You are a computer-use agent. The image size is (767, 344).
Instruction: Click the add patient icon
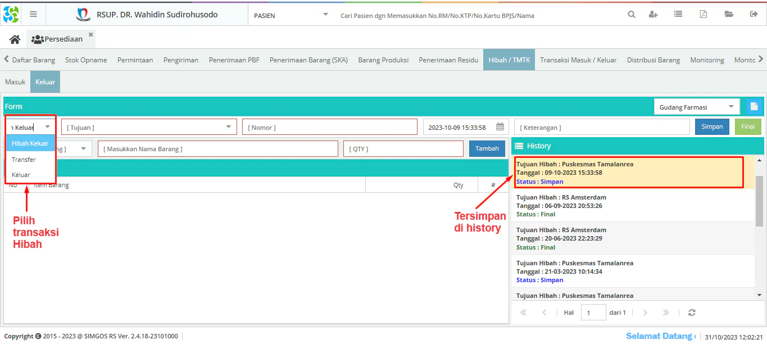pos(653,15)
